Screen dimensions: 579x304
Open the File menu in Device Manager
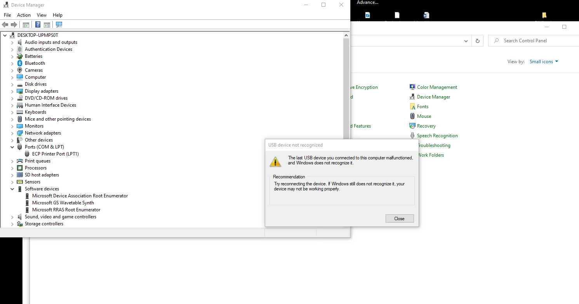7,15
